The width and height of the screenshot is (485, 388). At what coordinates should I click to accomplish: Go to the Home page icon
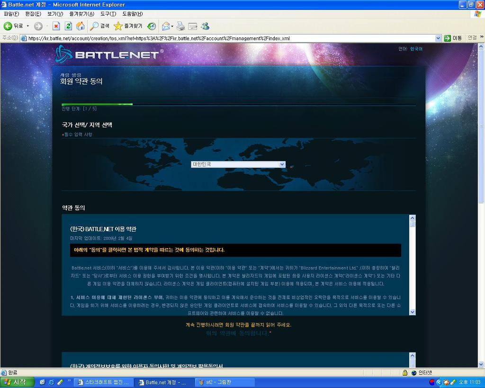(81, 26)
